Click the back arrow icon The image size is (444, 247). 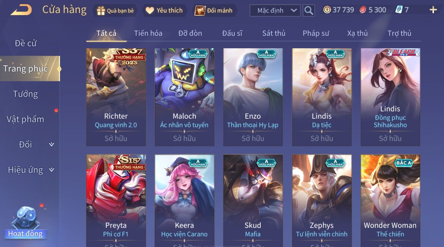21,10
